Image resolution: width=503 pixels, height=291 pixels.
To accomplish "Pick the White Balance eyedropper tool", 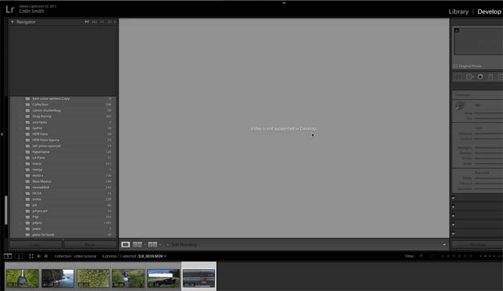I will pyautogui.click(x=460, y=105).
